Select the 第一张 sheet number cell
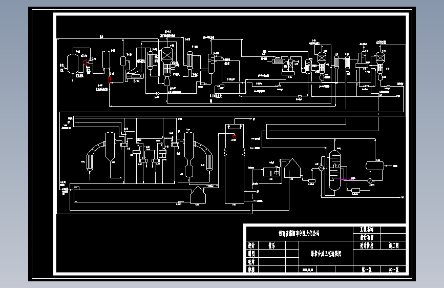444x288 pixels. tap(367, 270)
